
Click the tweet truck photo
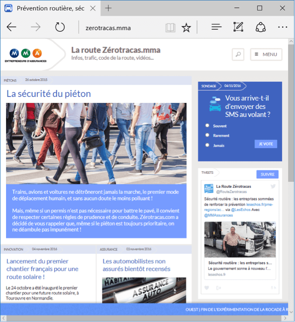click(x=240, y=240)
